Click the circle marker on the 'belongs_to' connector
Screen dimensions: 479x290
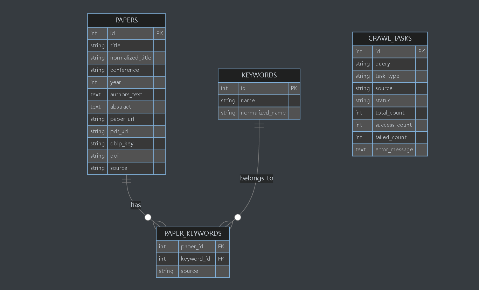coord(238,217)
